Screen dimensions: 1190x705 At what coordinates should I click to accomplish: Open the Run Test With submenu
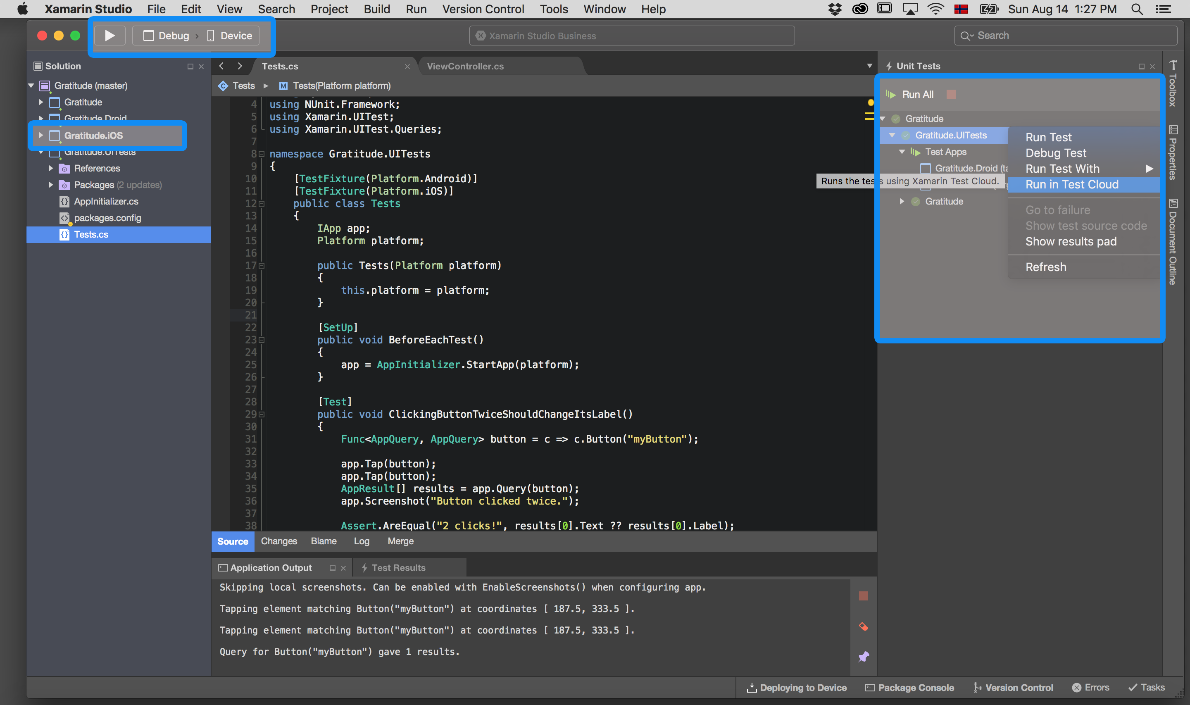[x=1084, y=169]
